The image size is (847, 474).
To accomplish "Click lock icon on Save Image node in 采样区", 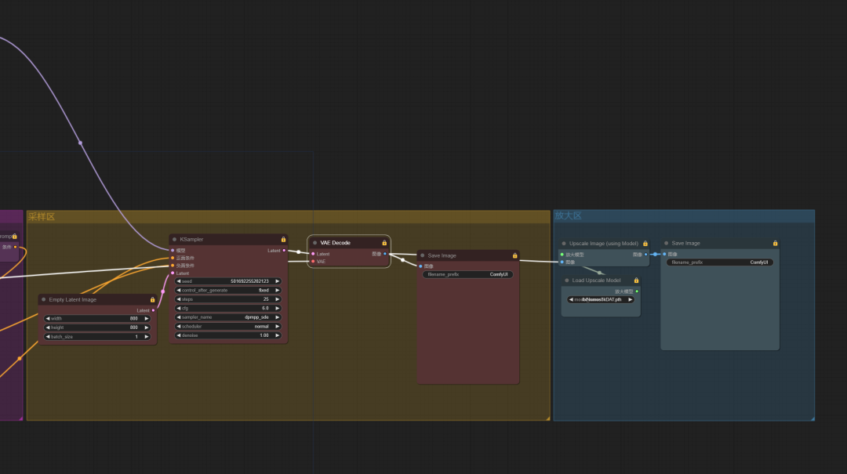I will [x=514, y=255].
